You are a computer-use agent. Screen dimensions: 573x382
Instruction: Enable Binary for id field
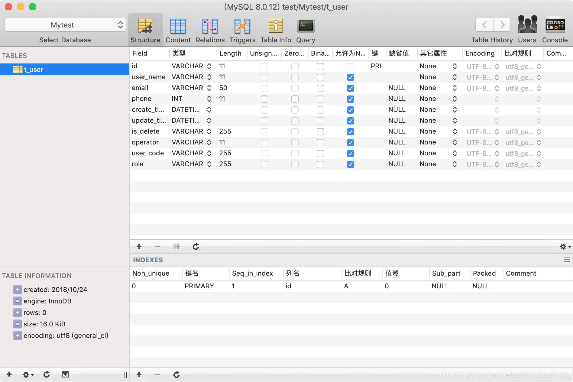pos(320,66)
